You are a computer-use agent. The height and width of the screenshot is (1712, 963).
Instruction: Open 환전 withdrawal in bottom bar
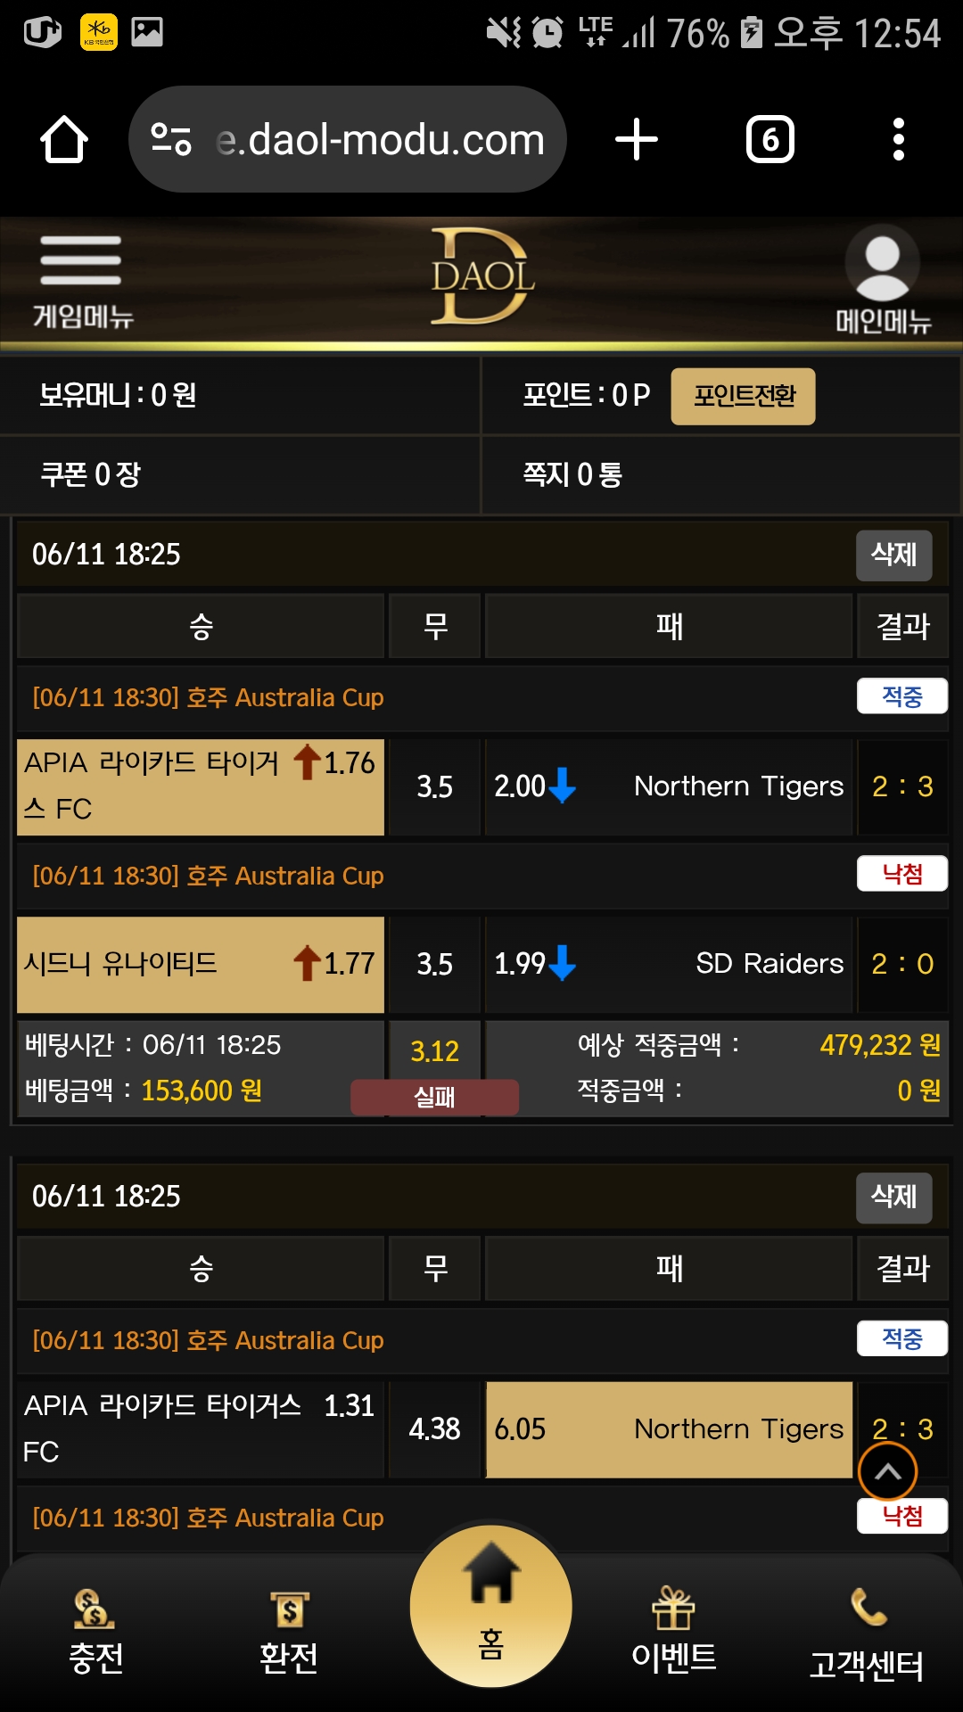pos(289,1634)
